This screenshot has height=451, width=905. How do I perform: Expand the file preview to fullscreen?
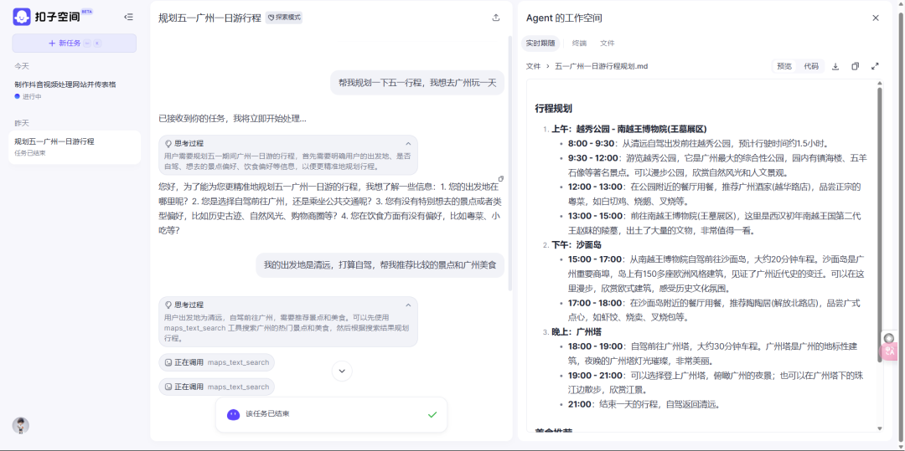(x=875, y=66)
